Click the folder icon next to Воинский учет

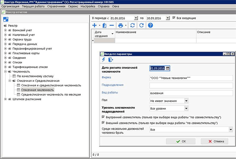(10, 30)
